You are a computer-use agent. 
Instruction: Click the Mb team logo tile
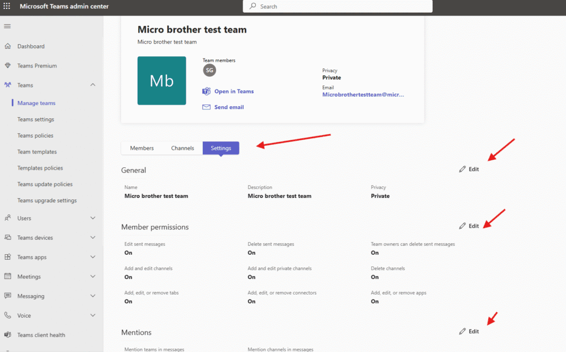[161, 81]
